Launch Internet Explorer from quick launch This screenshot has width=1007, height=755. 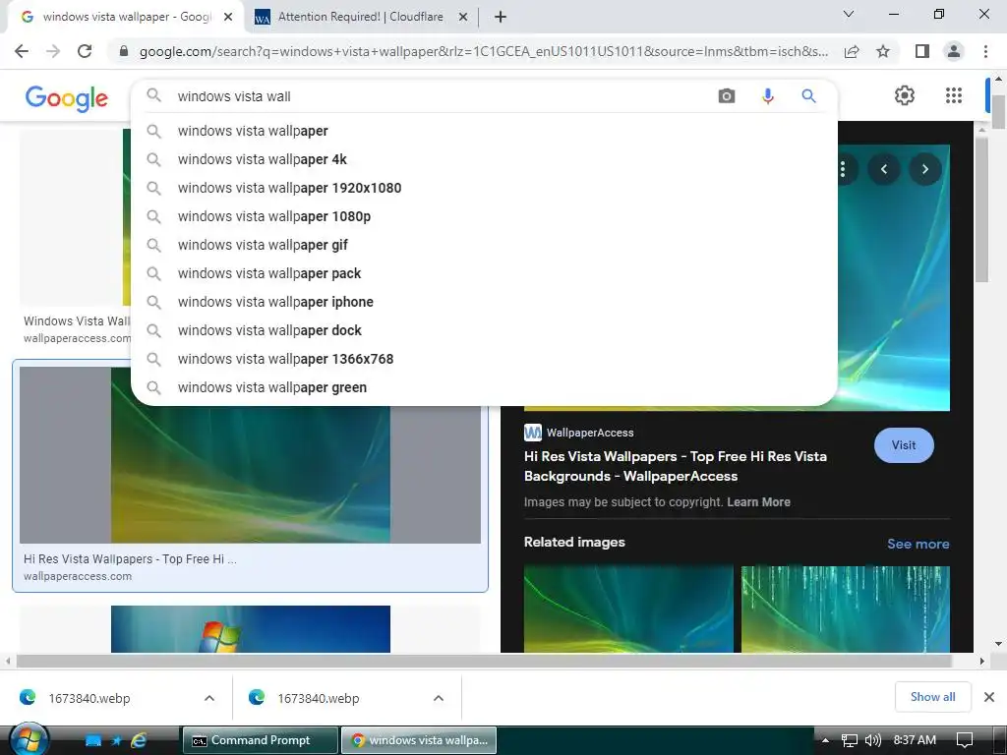[139, 740]
